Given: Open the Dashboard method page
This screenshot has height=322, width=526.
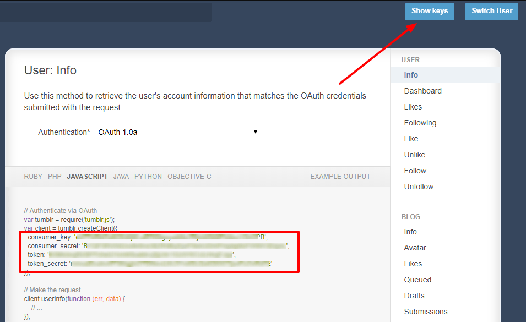Looking at the screenshot, I should coord(422,90).
